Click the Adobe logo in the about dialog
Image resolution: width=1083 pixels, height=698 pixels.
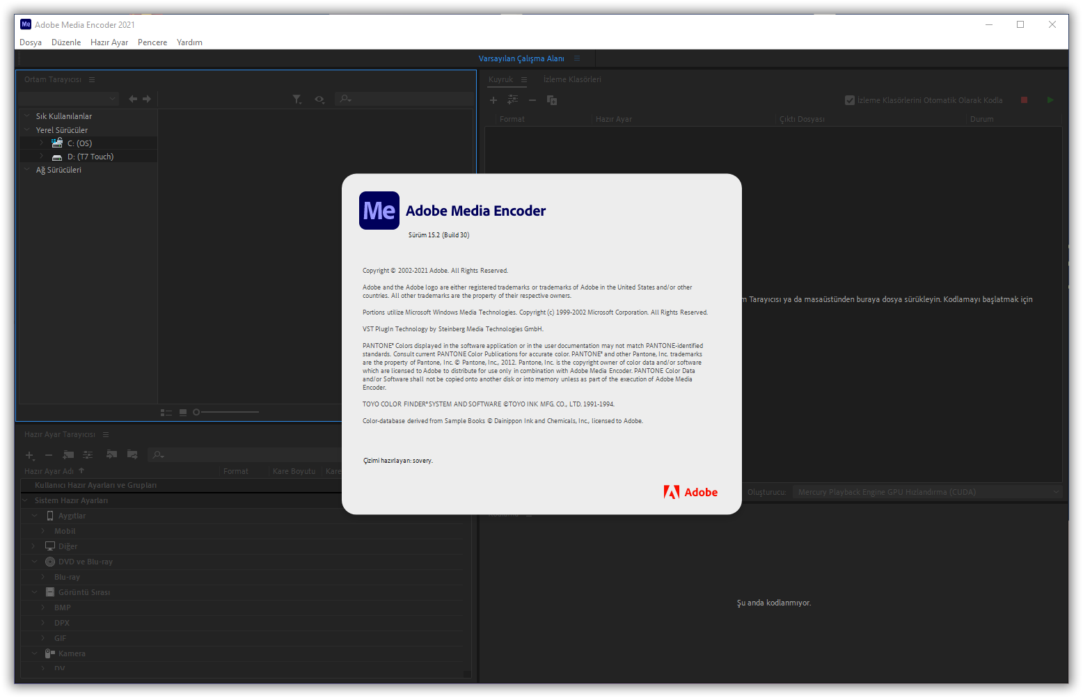click(690, 492)
